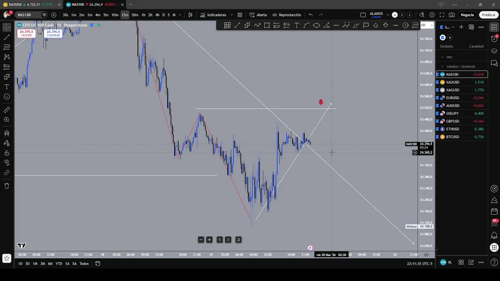Viewport: 500px width, 281px height.
Task: Select the zoom-in magnifier tool
Action: click(x=7, y=120)
